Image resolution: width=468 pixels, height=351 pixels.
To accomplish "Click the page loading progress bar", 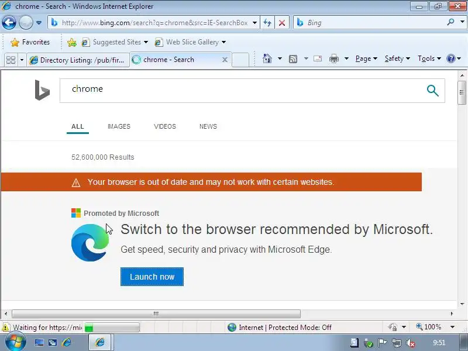I will tap(112, 328).
